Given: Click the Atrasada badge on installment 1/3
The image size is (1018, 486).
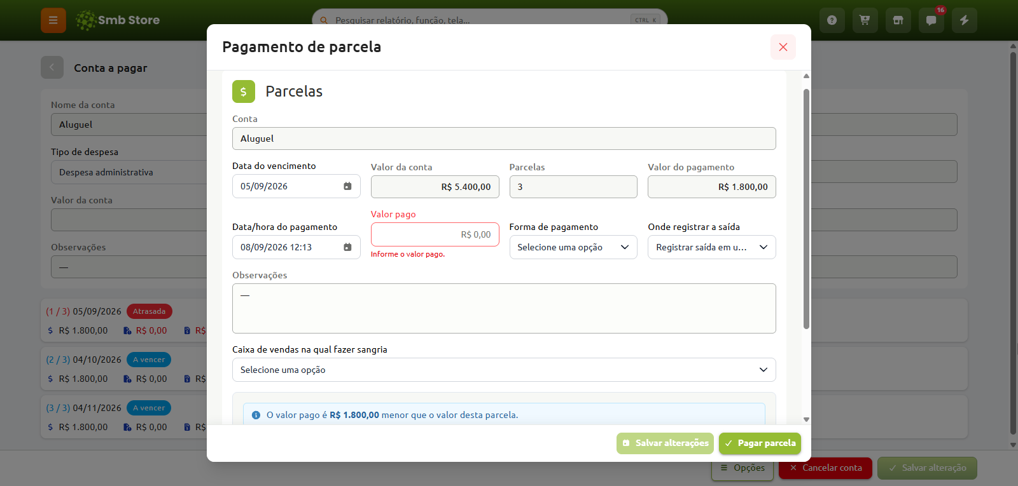Looking at the screenshot, I should (150, 311).
